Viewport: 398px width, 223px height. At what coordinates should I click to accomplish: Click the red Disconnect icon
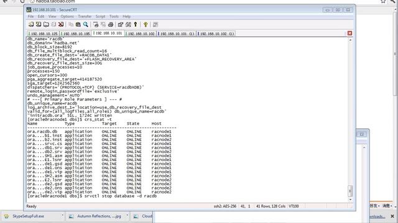click(61, 24)
